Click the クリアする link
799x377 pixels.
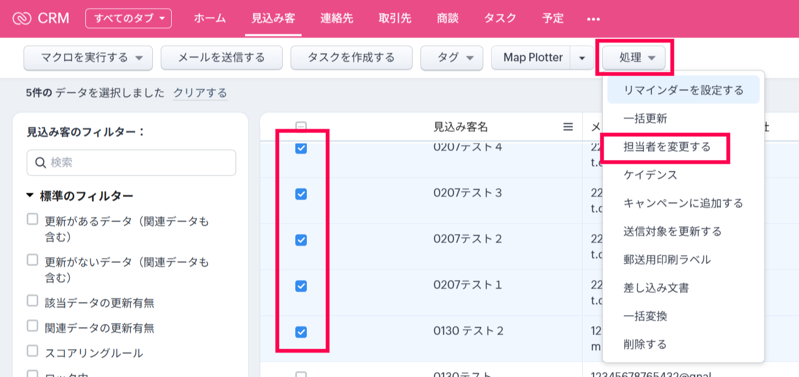[x=200, y=93]
